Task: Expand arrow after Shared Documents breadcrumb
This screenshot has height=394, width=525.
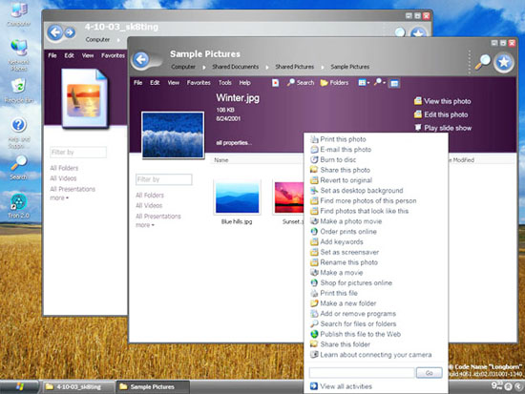Action: 267,67
